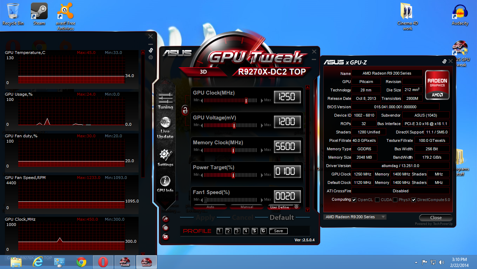Image resolution: width=477 pixels, height=269 pixels.
Task: Select profile slot 4
Action: point(246,231)
